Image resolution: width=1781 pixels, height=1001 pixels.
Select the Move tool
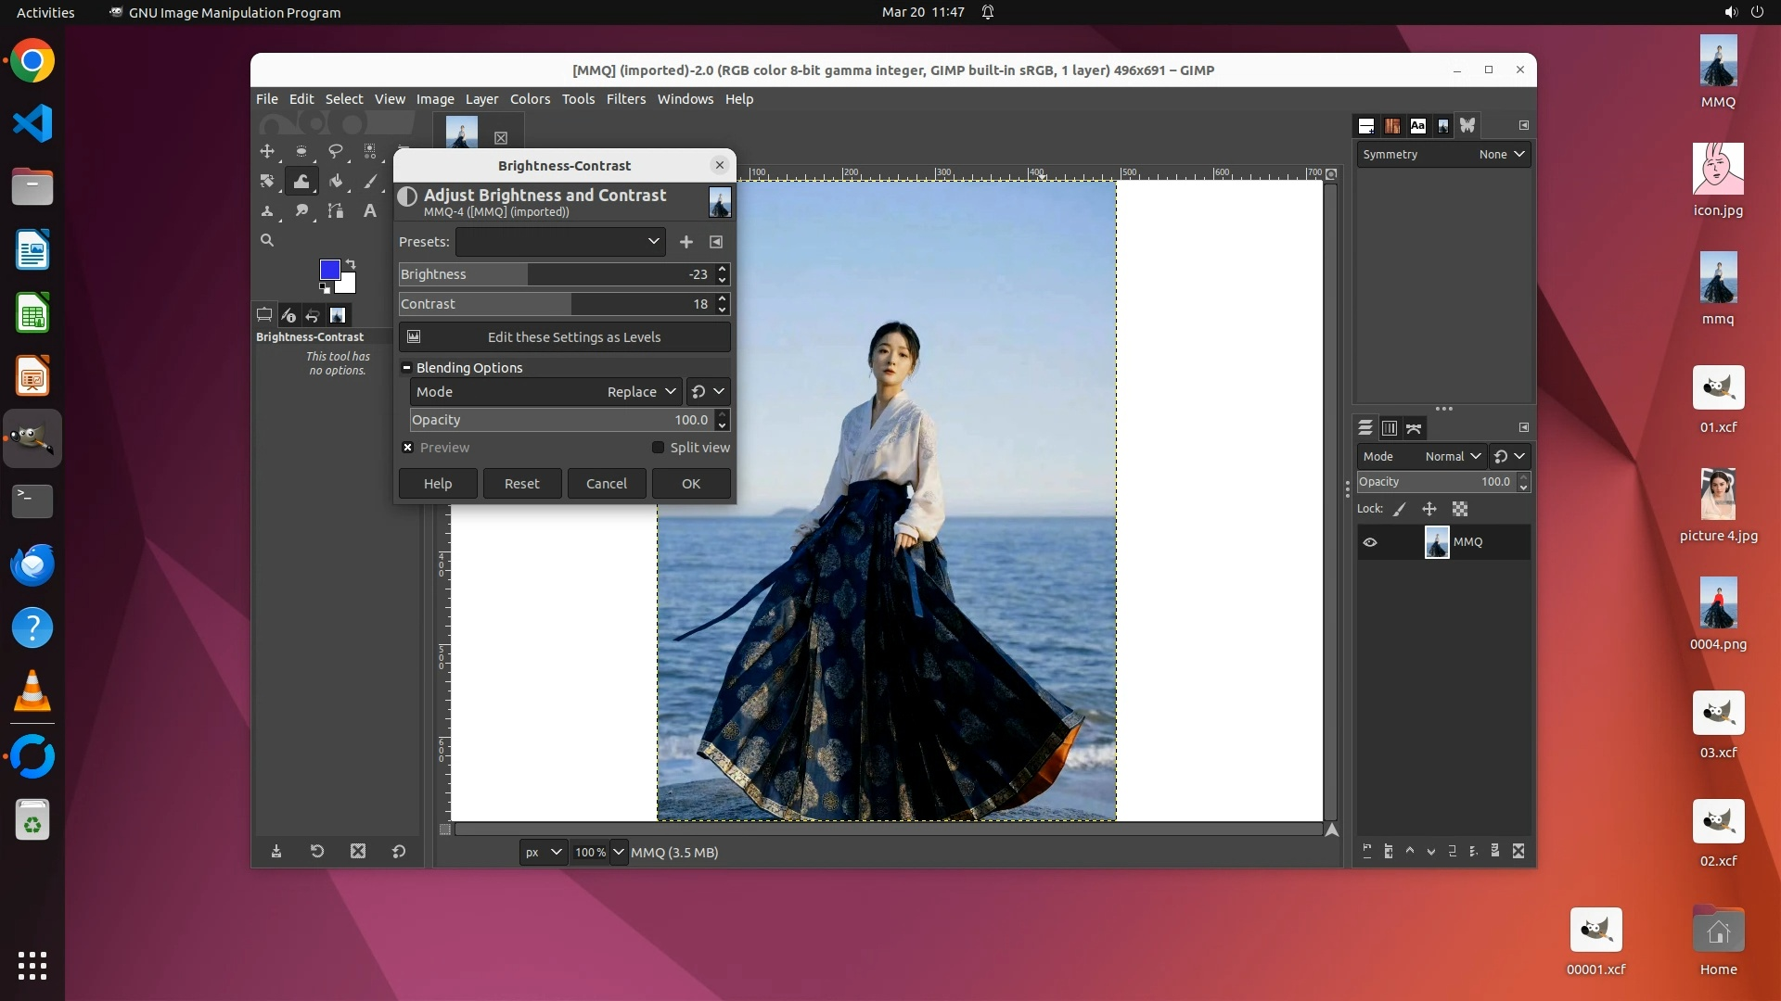click(267, 151)
